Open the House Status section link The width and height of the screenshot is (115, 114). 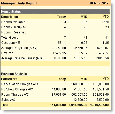point(11,12)
